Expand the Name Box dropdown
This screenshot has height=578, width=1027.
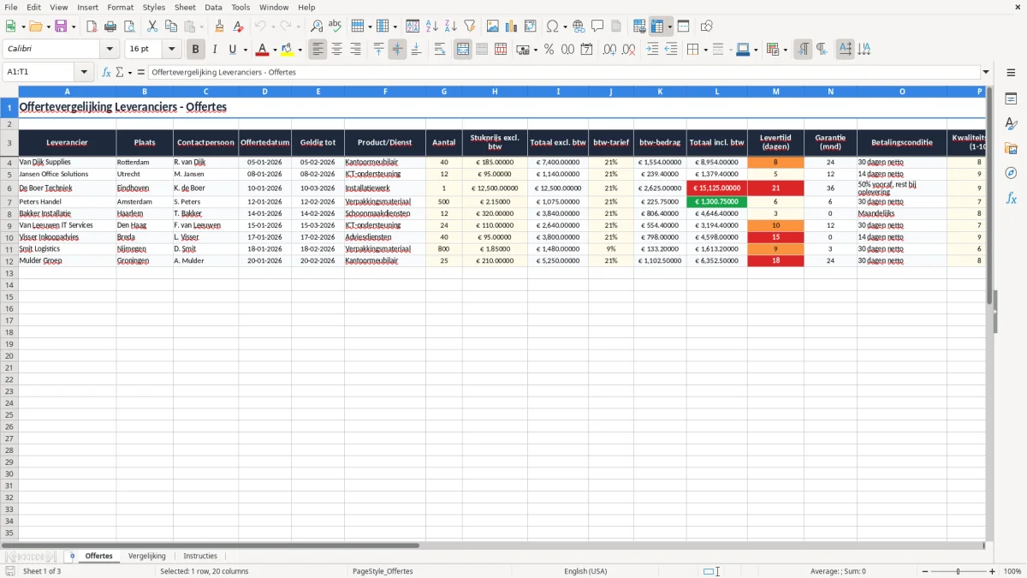click(x=84, y=72)
